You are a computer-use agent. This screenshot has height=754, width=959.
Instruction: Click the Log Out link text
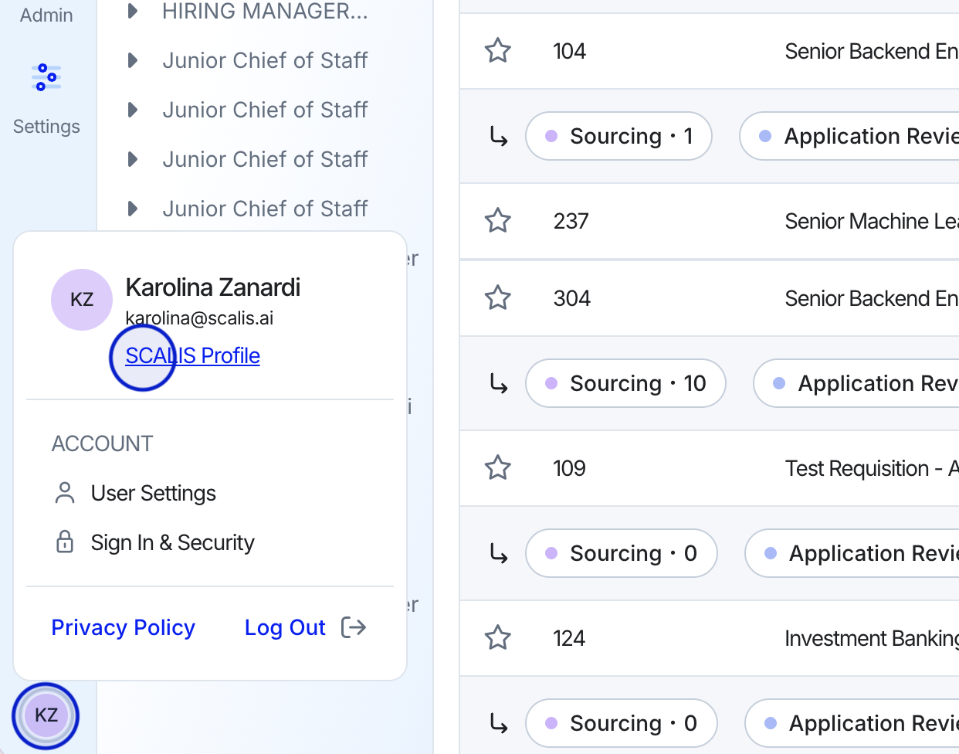[x=285, y=627]
